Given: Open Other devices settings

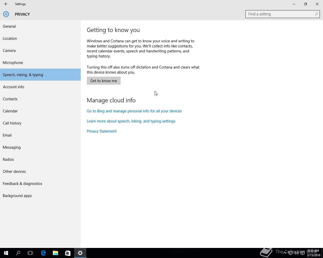Looking at the screenshot, I should (x=40, y=171).
